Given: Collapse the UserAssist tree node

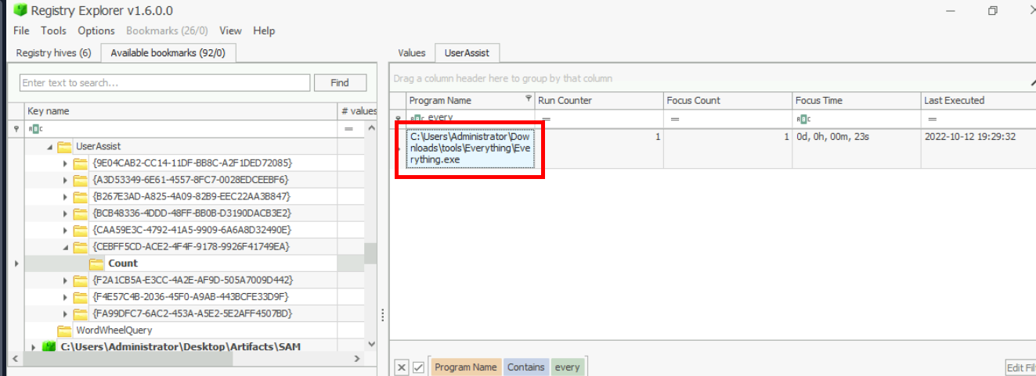Looking at the screenshot, I should click(x=49, y=146).
